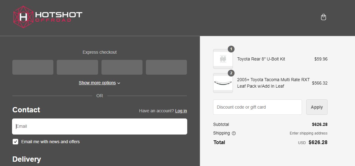Viewport: 355px width, 166px height.
Task: Open the Tacoma Leaf Pack product thumbnail
Action: (x=223, y=83)
